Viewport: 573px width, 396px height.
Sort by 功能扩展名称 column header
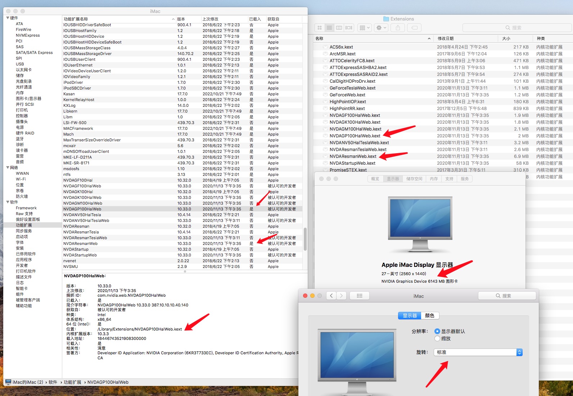(119, 19)
